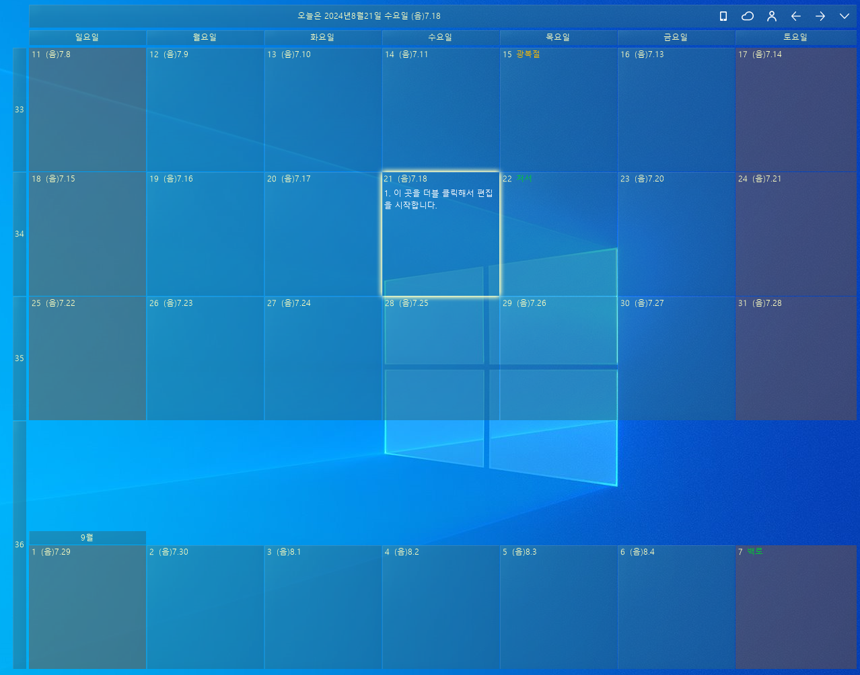
Task: Select August 22 처서 cell
Action: coord(559,234)
